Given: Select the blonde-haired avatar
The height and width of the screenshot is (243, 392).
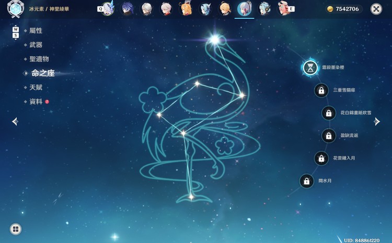Looking at the screenshot, I should pyautogui.click(x=225, y=9).
